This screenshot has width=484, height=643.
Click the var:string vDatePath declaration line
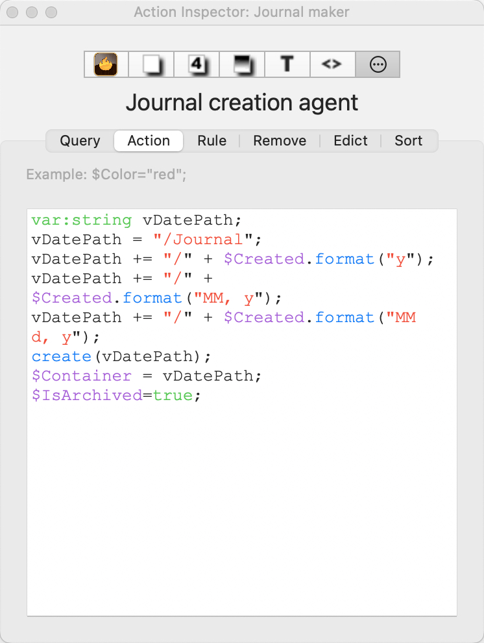point(136,220)
